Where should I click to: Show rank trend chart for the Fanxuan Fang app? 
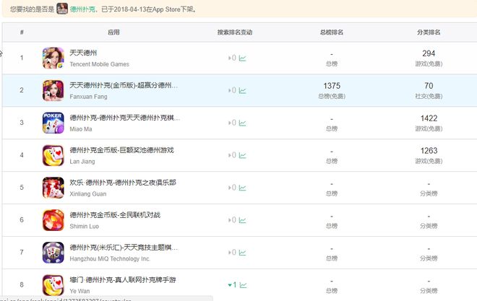[x=242, y=90]
